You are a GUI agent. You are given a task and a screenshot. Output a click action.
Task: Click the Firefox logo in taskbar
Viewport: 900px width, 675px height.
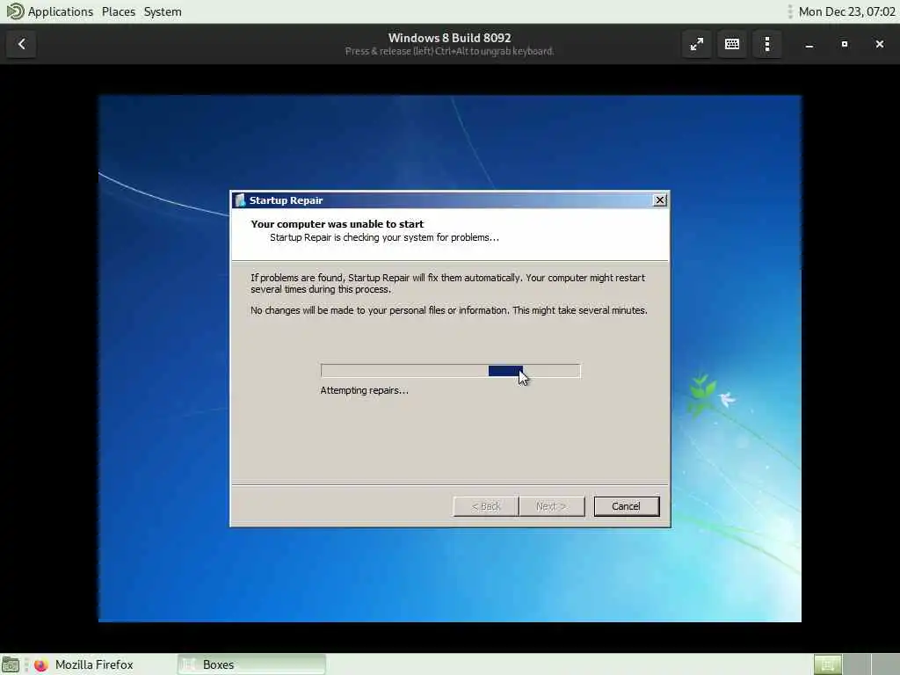(x=40, y=664)
